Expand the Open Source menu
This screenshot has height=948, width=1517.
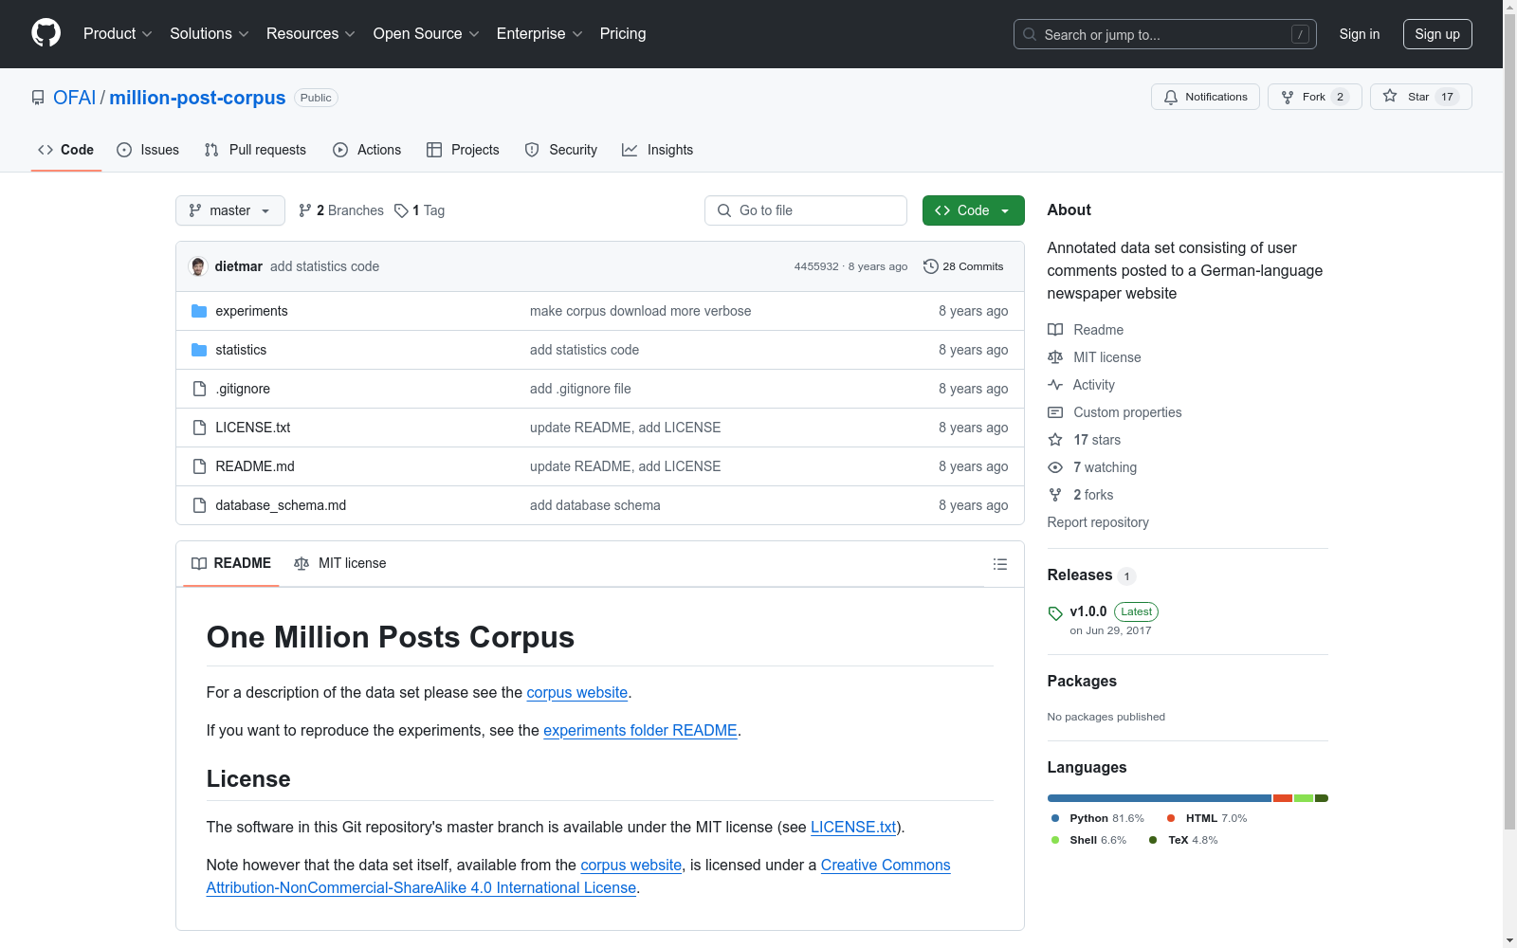(427, 34)
